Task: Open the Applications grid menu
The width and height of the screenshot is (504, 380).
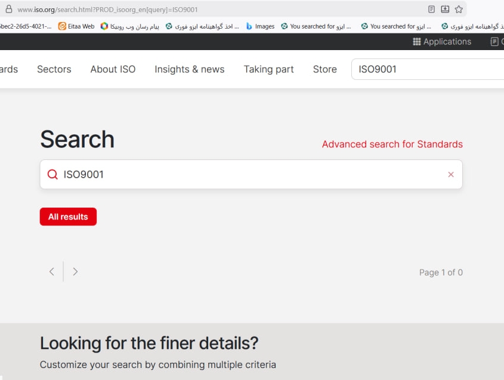Action: coord(442,42)
